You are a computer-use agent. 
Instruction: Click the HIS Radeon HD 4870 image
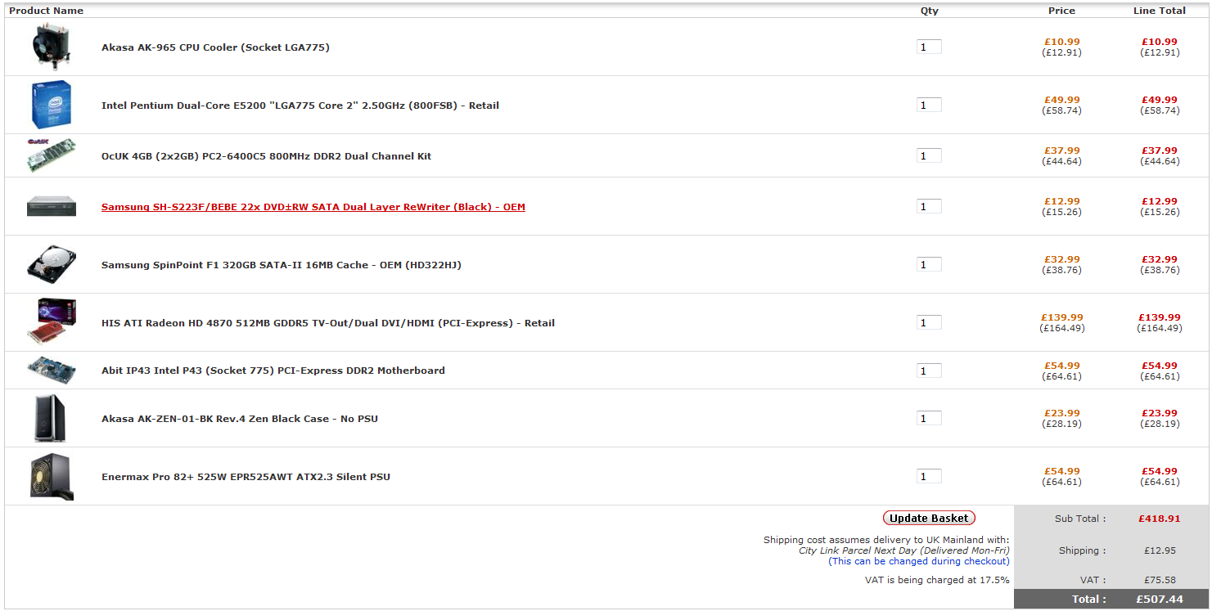pyautogui.click(x=52, y=321)
